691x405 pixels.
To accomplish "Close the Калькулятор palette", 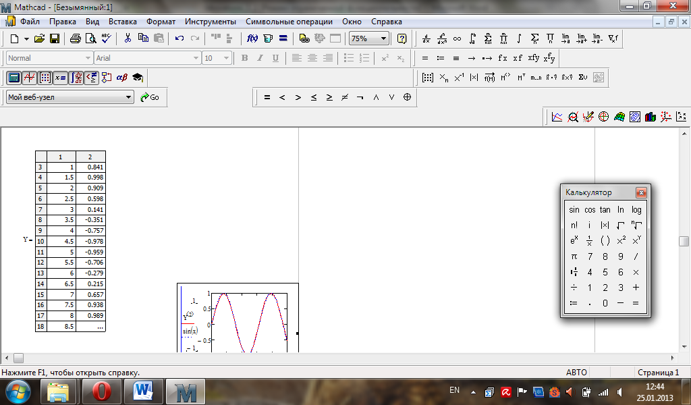I will 641,192.
